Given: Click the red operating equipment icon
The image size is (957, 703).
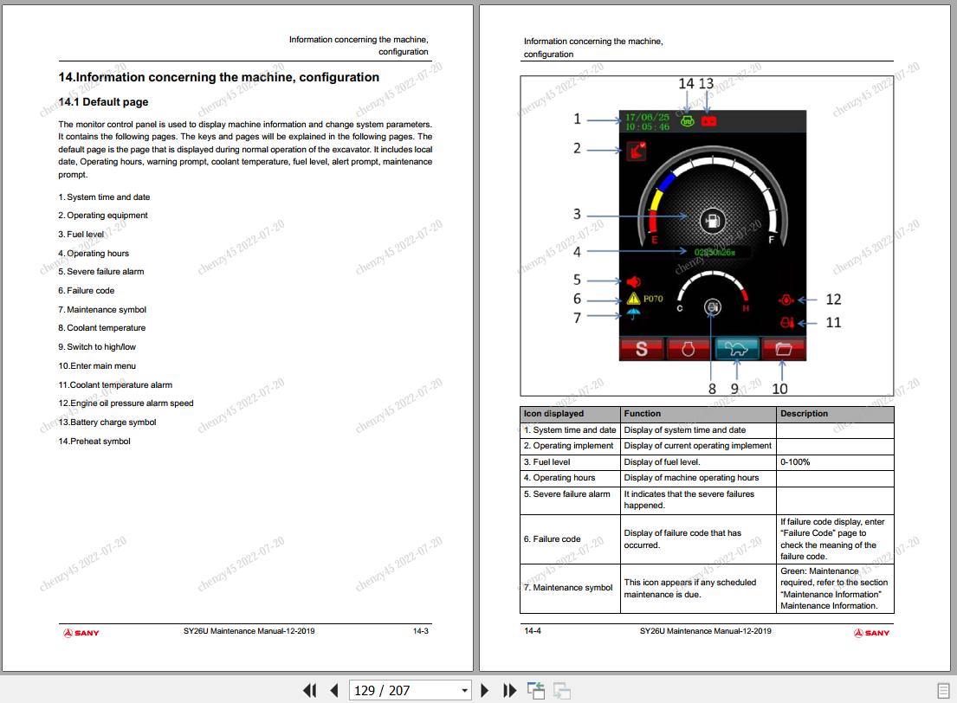Looking at the screenshot, I should coord(637,150).
